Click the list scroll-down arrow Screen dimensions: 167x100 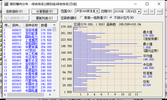(x=54, y=90)
